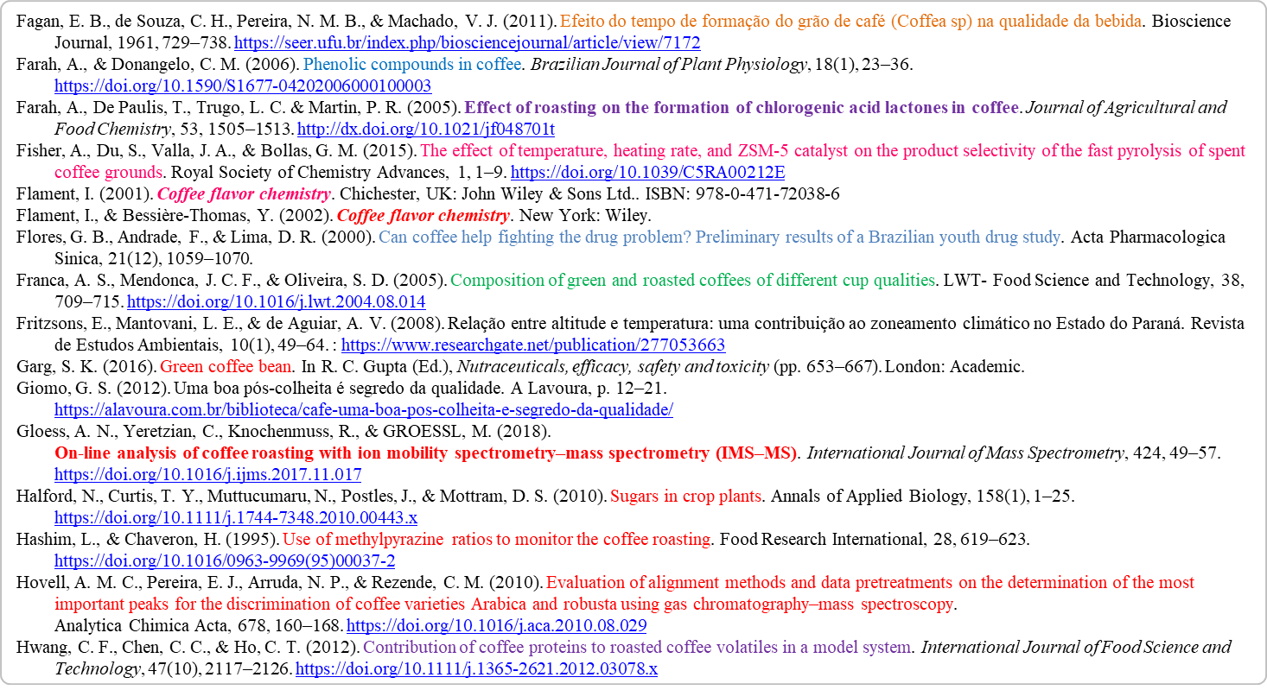Open the doi.org/10.1590/S1677-04202006000100003 link
This screenshot has height=690, width=1267.
pyautogui.click(x=243, y=85)
